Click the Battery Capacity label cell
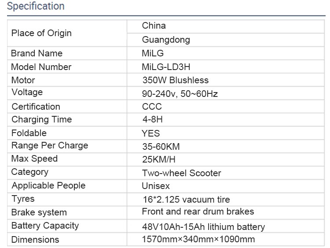This screenshot has height=248, width=330. click(x=67, y=226)
